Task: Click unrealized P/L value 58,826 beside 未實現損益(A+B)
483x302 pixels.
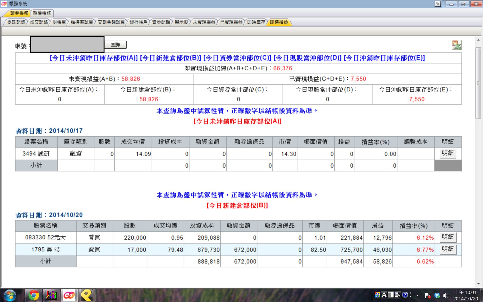Action: tap(131, 79)
